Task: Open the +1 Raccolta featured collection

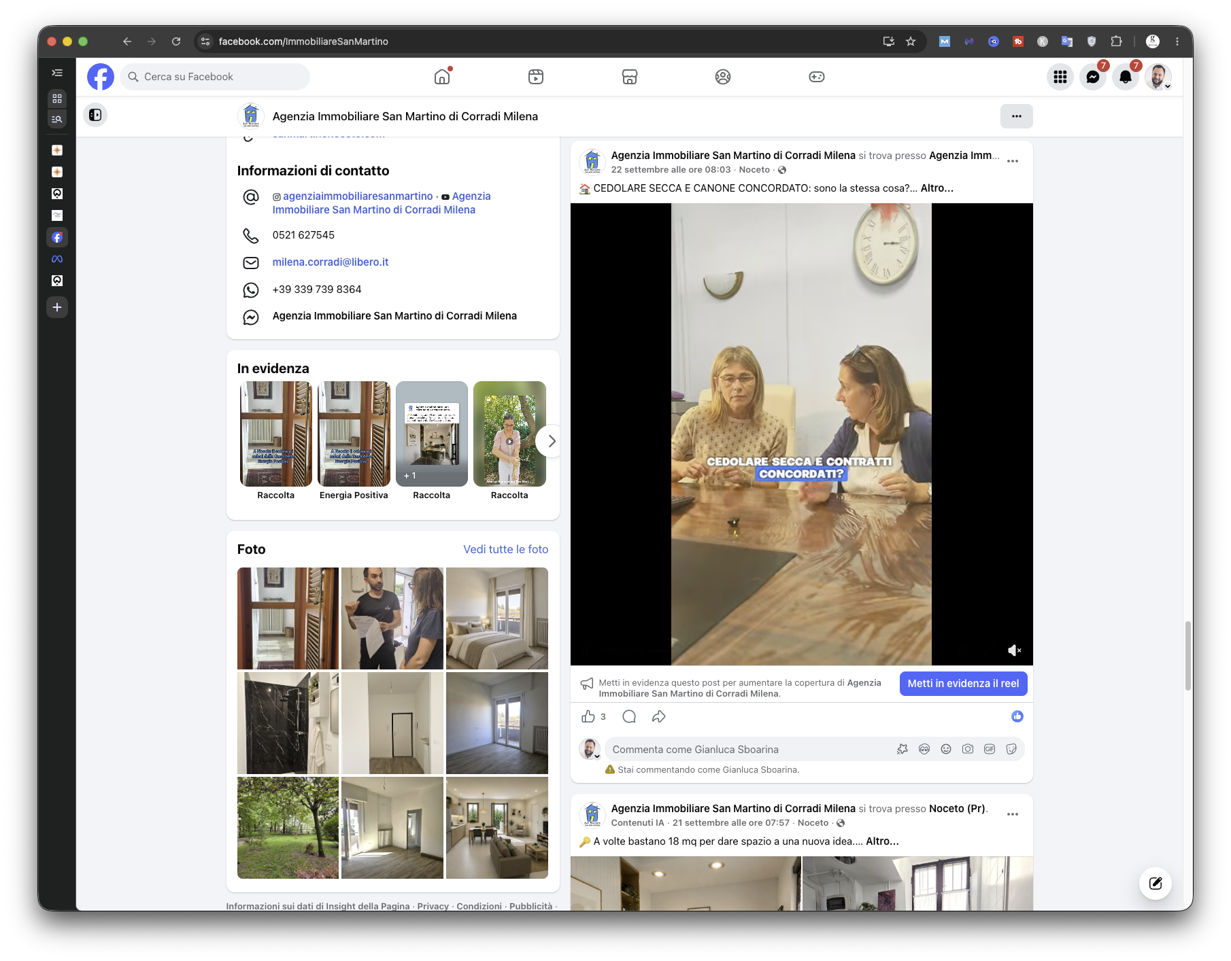Action: point(432,440)
